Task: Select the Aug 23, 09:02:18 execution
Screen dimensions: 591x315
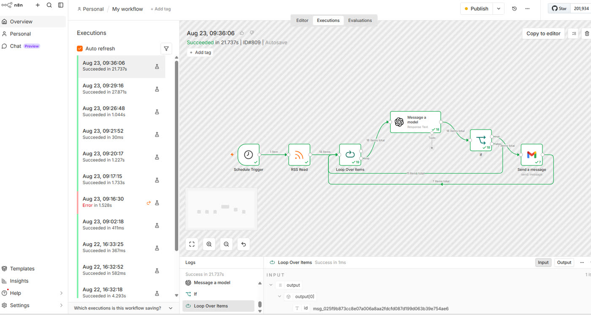Action: [x=121, y=225]
